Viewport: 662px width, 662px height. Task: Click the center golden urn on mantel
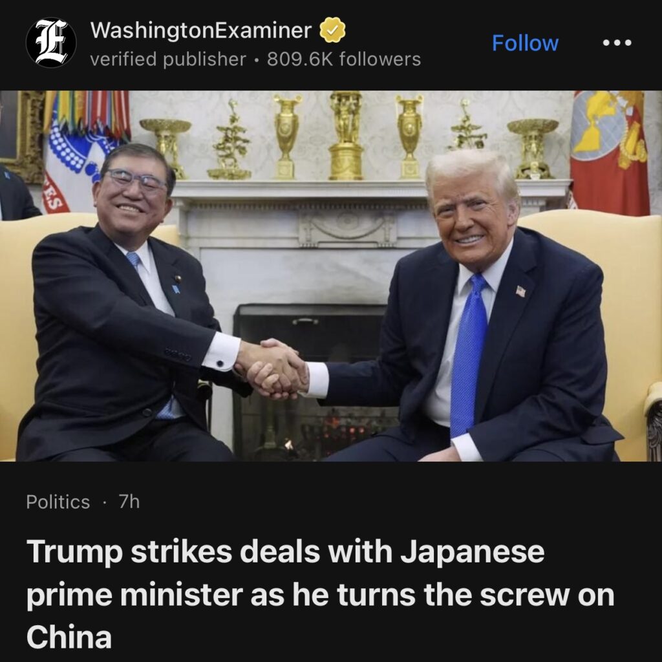pos(347,136)
